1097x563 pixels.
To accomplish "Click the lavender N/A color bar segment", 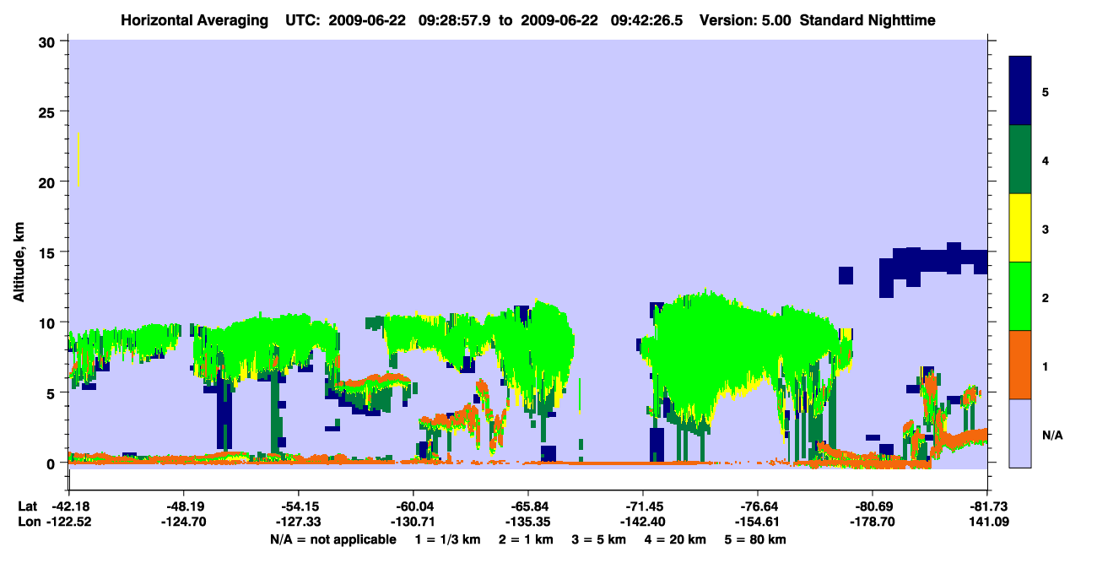I will pos(1020,433).
